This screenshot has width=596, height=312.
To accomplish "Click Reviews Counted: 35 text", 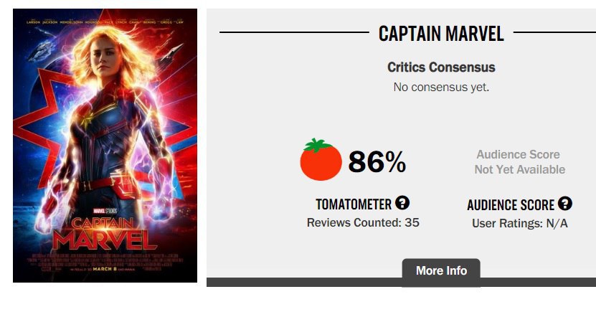I will coord(363,222).
